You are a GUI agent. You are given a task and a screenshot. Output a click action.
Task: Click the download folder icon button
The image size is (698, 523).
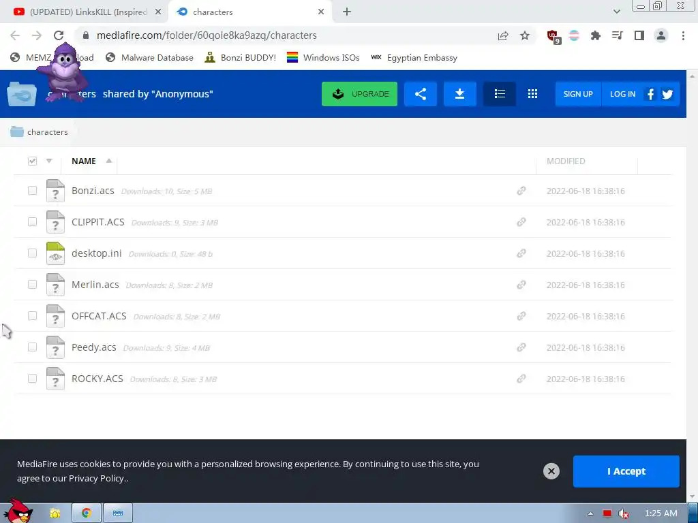pyautogui.click(x=460, y=94)
